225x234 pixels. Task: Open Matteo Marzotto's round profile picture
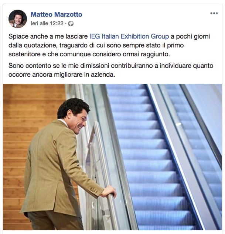pyautogui.click(x=18, y=19)
